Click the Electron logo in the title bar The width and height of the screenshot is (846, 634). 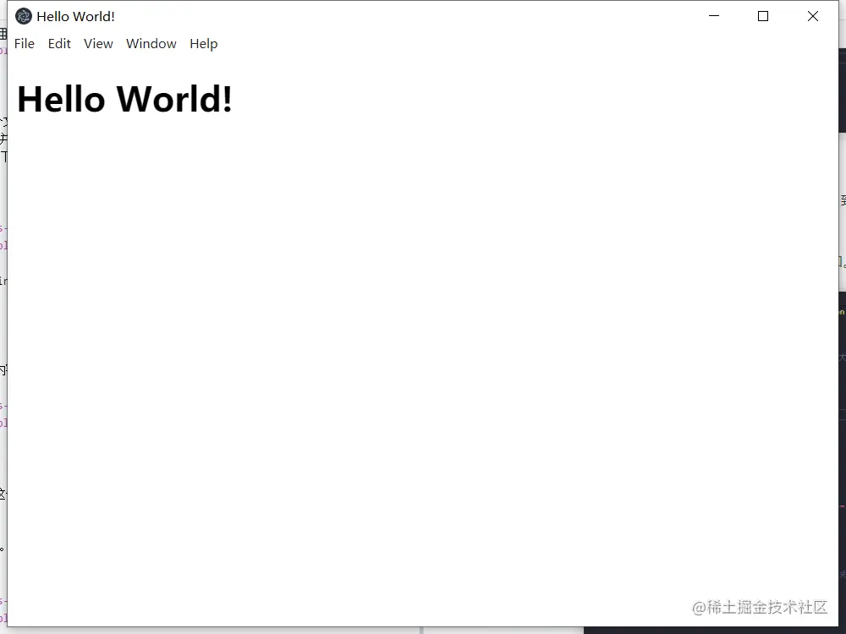23,15
